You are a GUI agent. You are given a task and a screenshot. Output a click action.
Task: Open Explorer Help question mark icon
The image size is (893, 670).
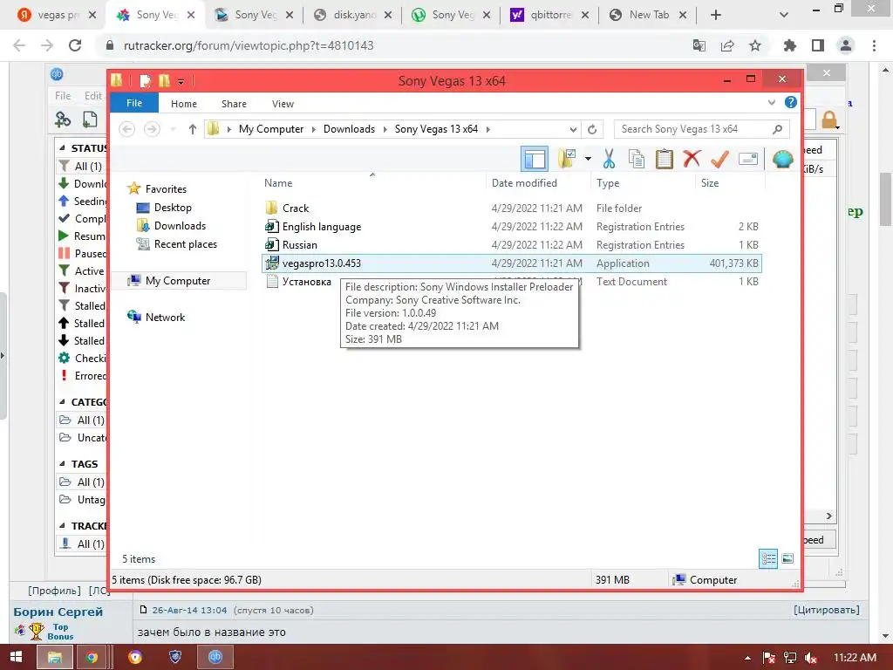(x=790, y=102)
